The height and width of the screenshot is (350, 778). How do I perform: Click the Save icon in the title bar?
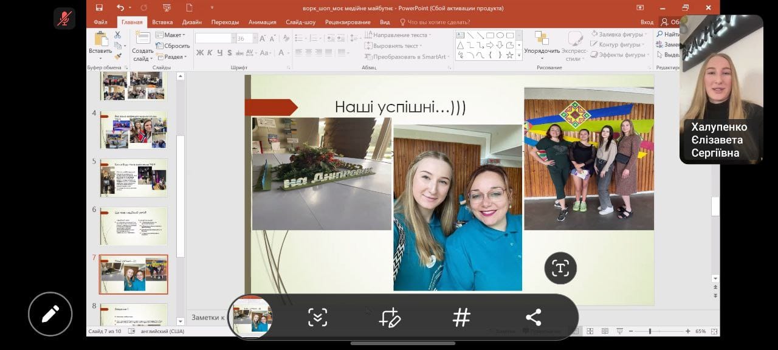click(99, 7)
